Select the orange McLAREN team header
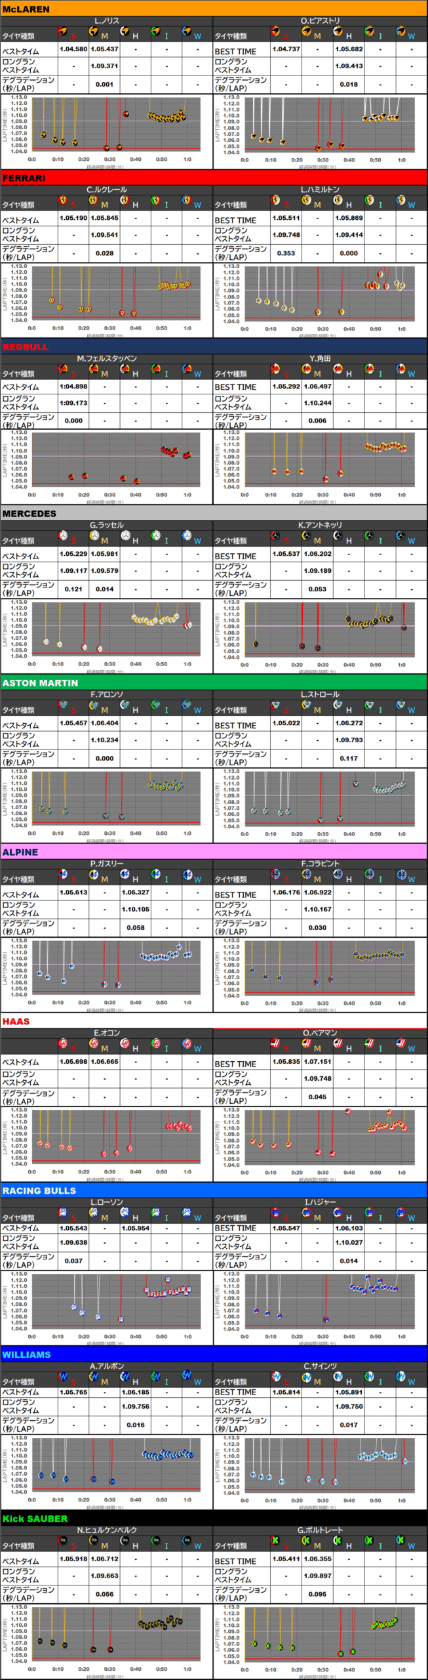The width and height of the screenshot is (428, 1680). 214,9
